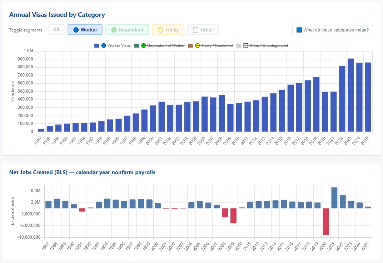Click the blue circle icon in the chart legend
The image size is (383, 263).
click(x=104, y=45)
